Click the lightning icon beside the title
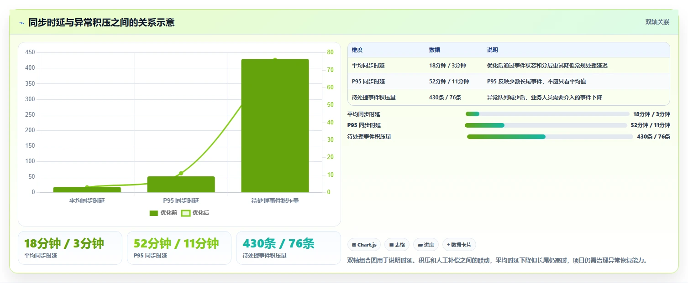This screenshot has height=283, width=688. click(x=21, y=22)
